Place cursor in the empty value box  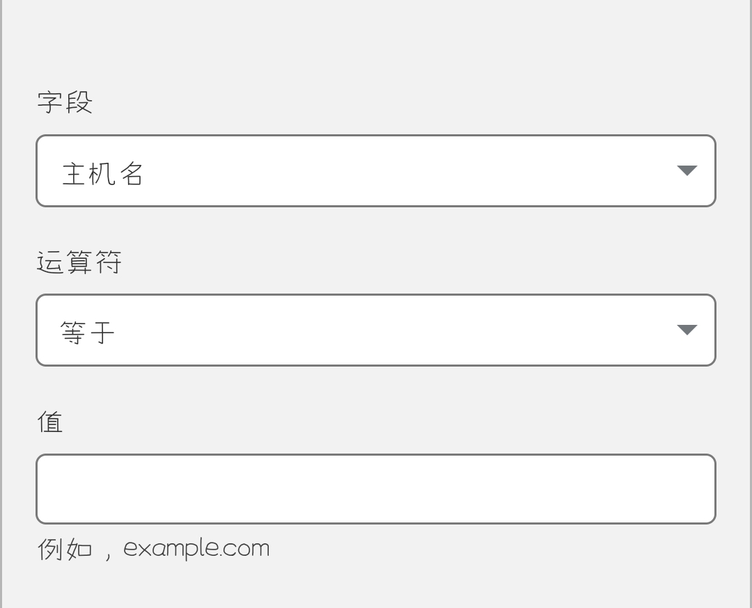click(x=376, y=489)
